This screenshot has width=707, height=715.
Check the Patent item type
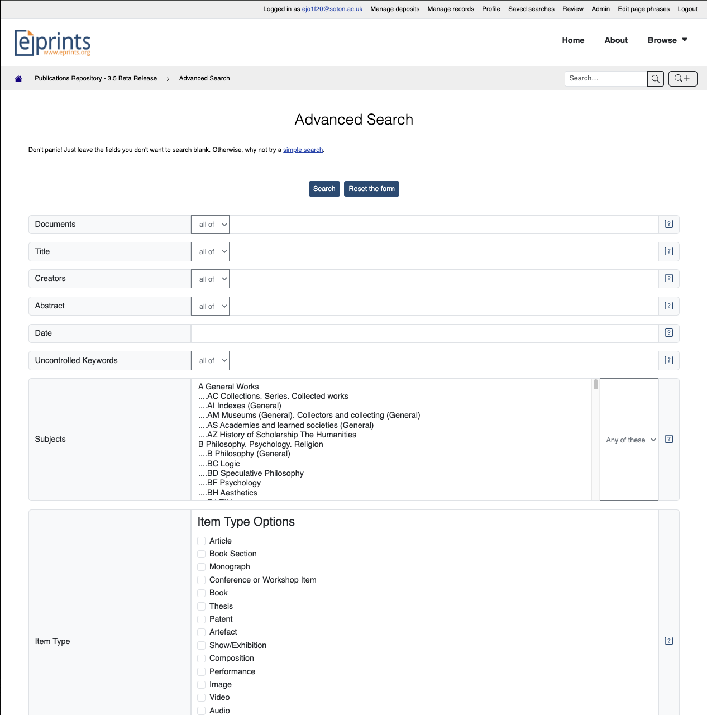[202, 619]
